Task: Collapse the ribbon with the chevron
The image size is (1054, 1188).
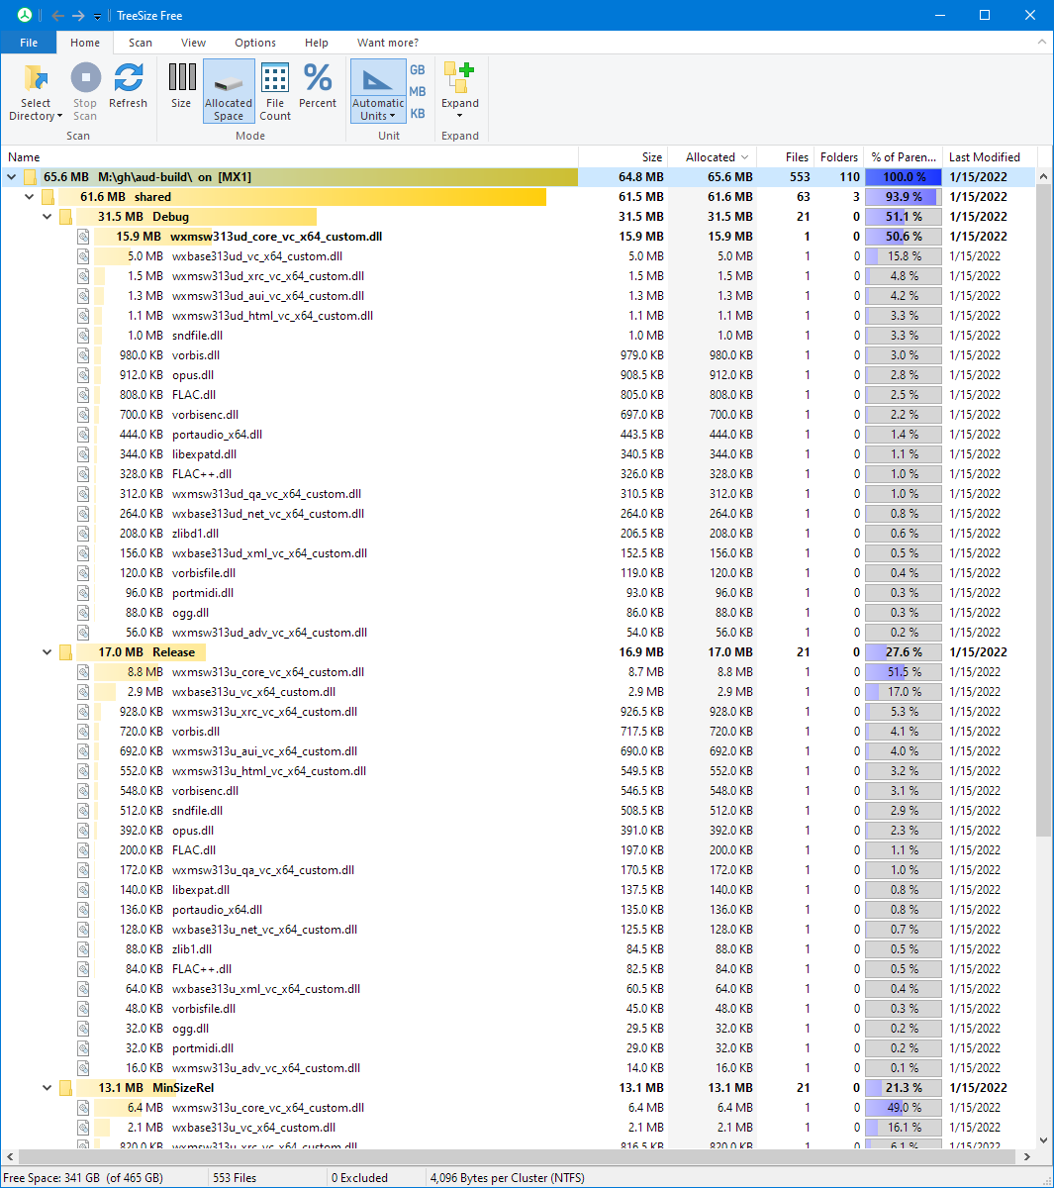Action: (x=1042, y=43)
